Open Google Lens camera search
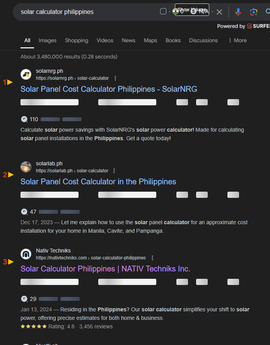270x345 pixels. pyautogui.click(x=254, y=12)
